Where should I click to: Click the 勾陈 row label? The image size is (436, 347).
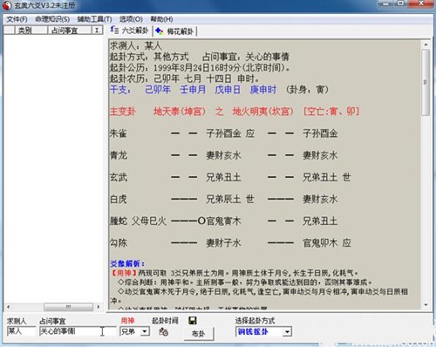click(119, 243)
